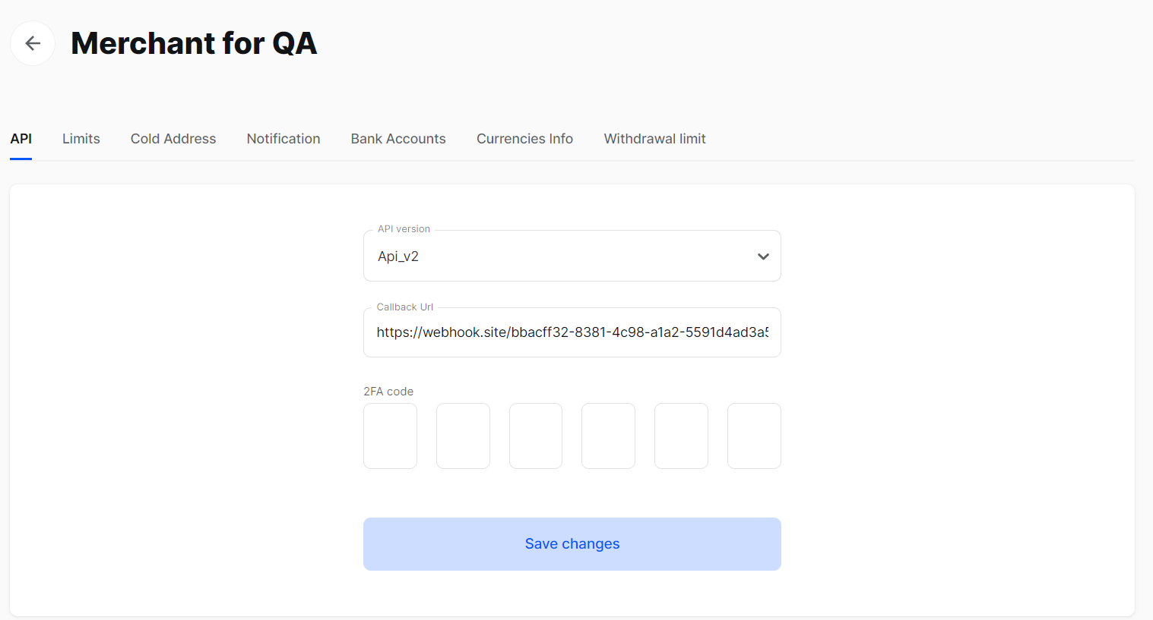
Task: Select the second 2FA code digit box
Action: [463, 436]
